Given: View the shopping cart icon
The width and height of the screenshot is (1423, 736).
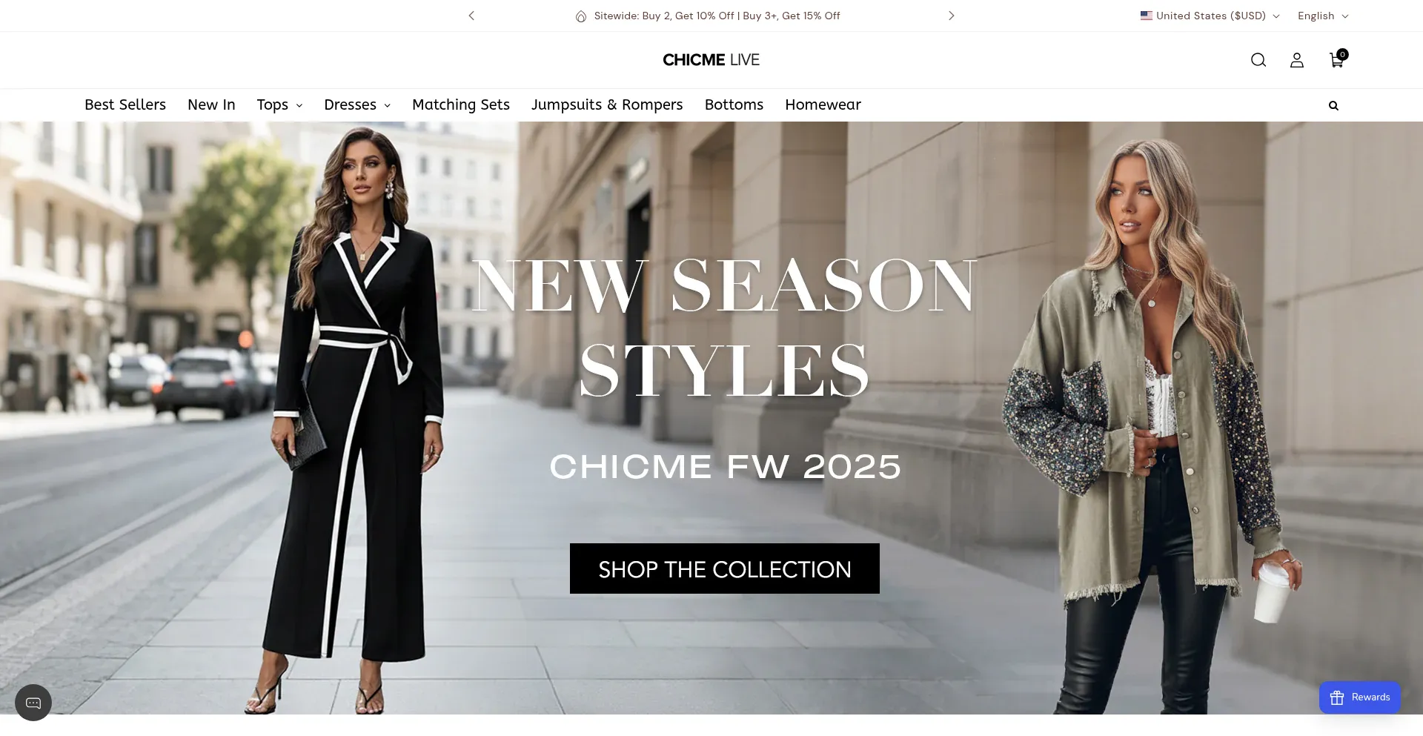Looking at the screenshot, I should tap(1338, 59).
